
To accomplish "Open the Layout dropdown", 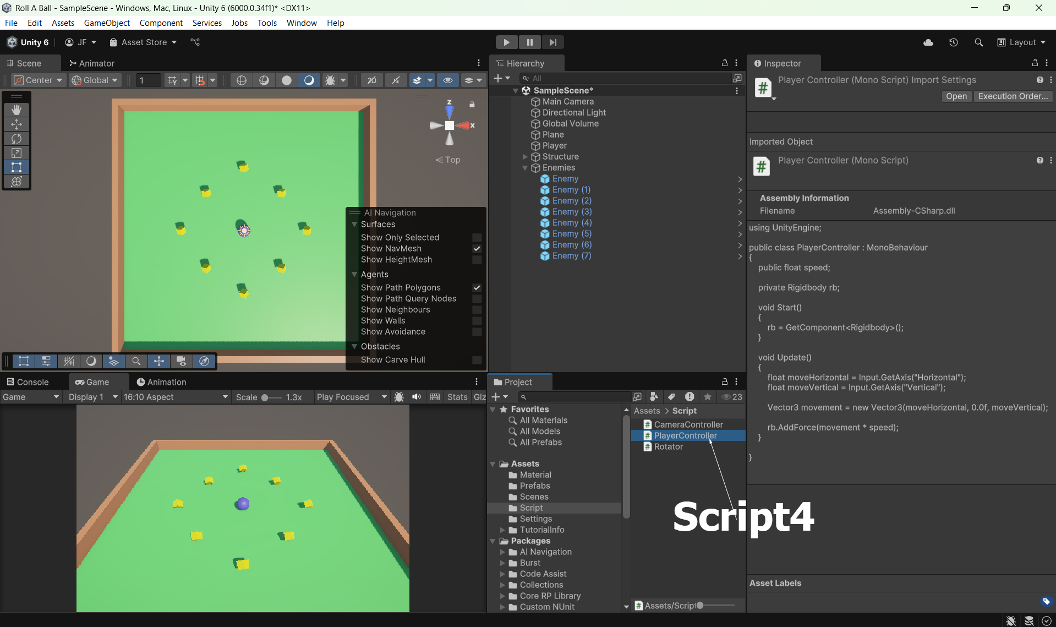I will tap(1022, 42).
